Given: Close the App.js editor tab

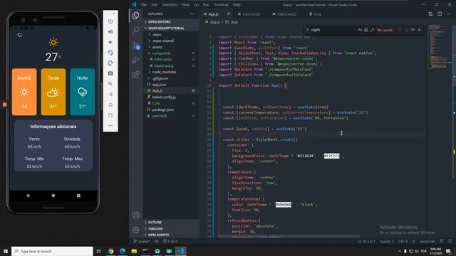Looking at the screenshot, I should point(229,14).
